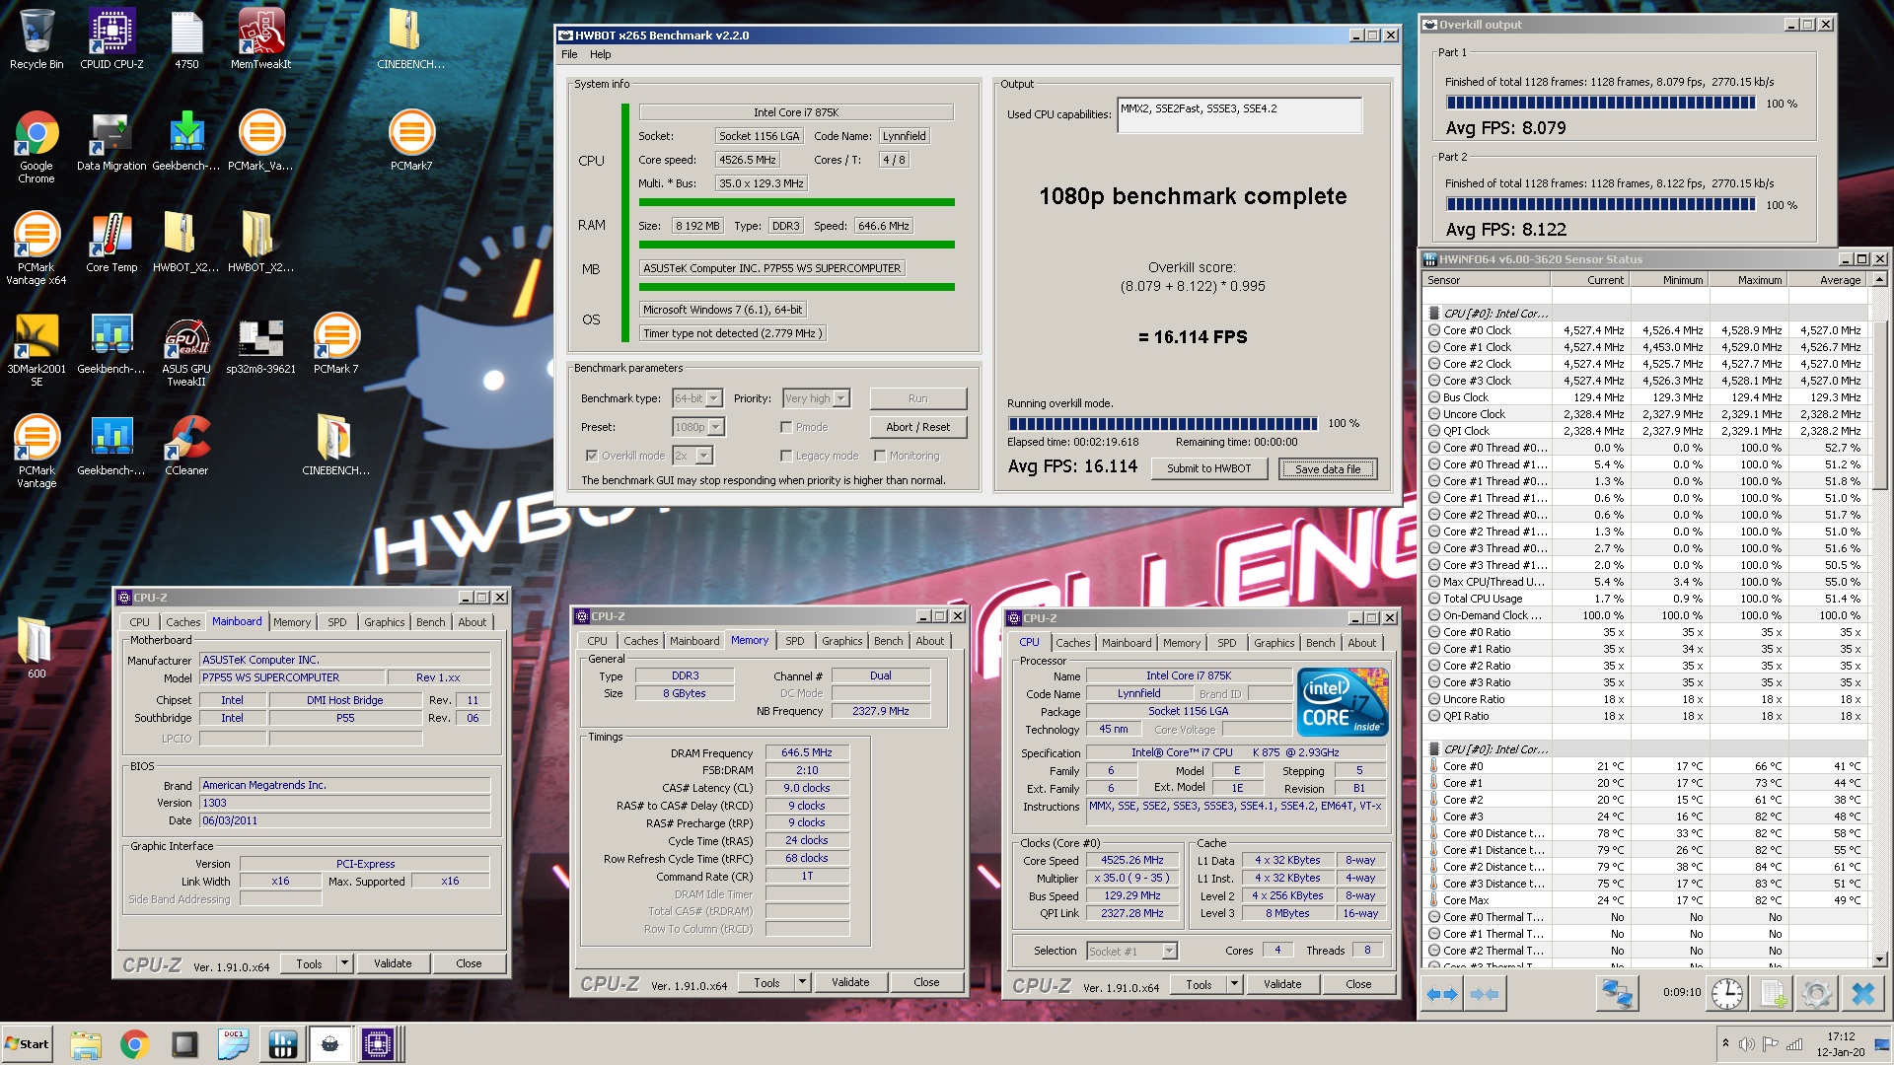Image resolution: width=1894 pixels, height=1065 pixels.
Task: Open Google Chrome desktop shortcut
Action: (36, 146)
